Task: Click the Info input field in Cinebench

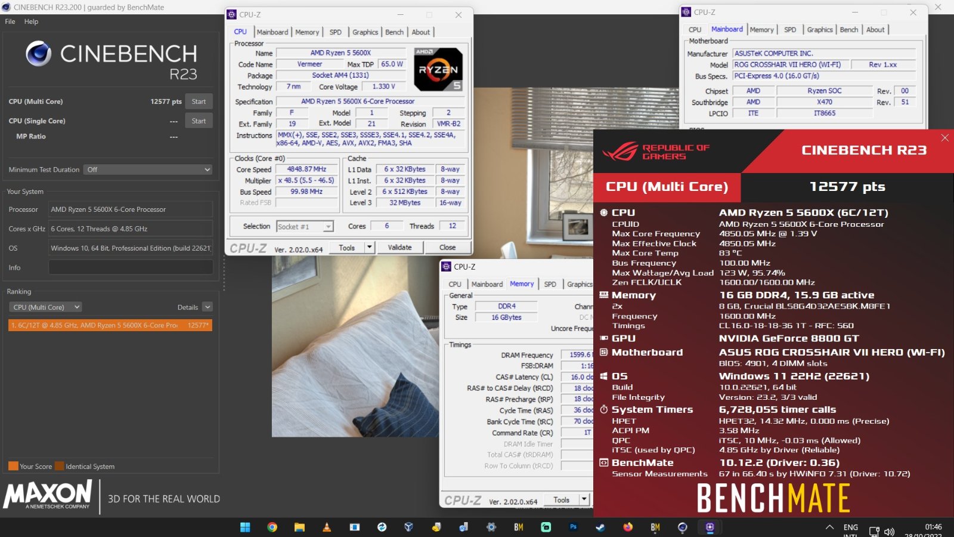Action: [131, 267]
